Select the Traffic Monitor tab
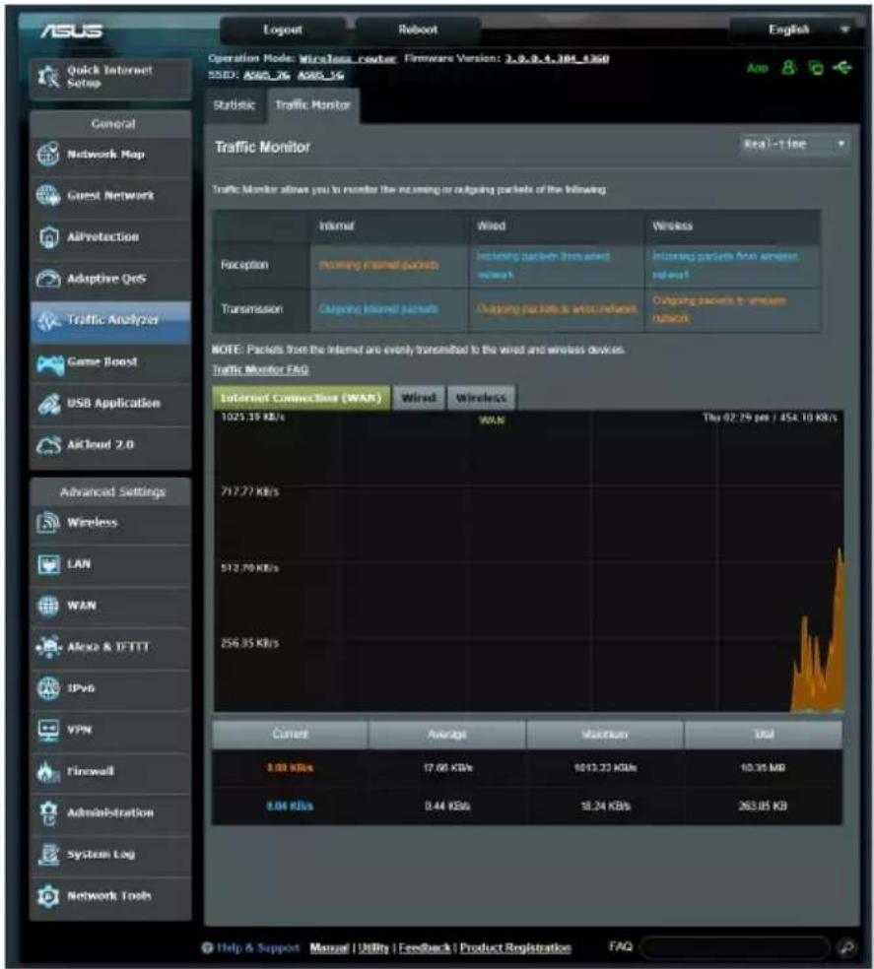 [313, 105]
